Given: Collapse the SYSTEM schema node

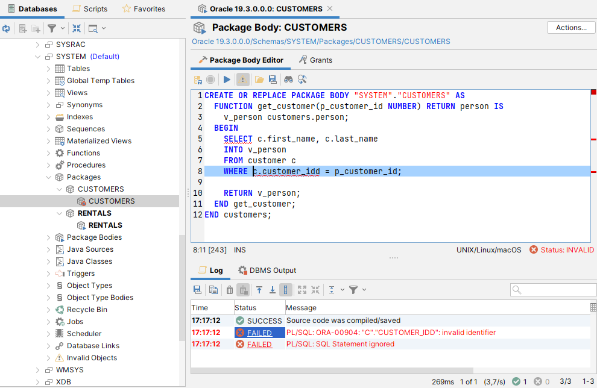Looking at the screenshot, I should pos(37,56).
